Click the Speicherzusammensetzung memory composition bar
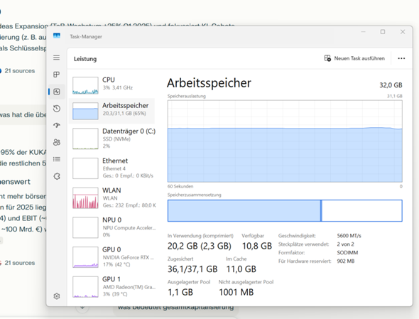This screenshot has height=319, width=419. (285, 211)
